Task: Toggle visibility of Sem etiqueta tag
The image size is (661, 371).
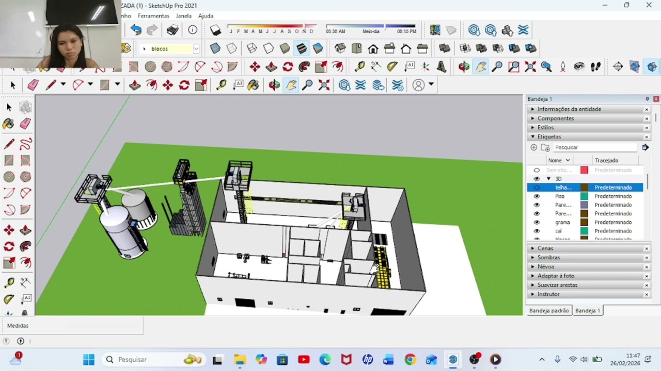Action: [x=537, y=170]
